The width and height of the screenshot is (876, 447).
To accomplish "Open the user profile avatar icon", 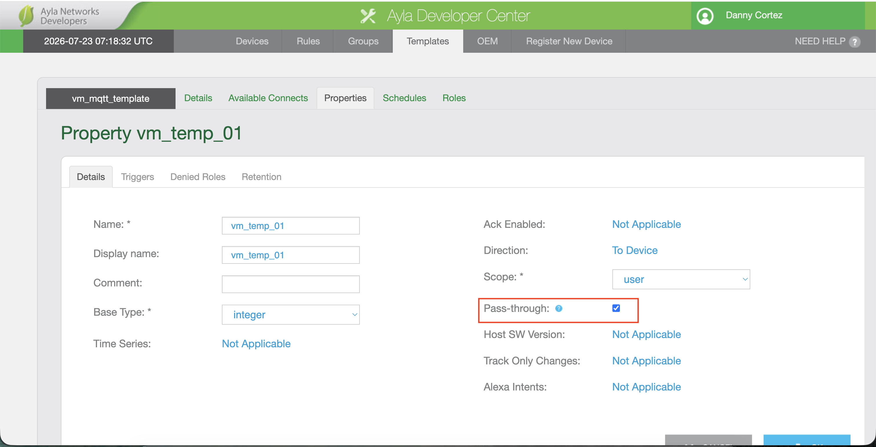I will click(x=705, y=16).
